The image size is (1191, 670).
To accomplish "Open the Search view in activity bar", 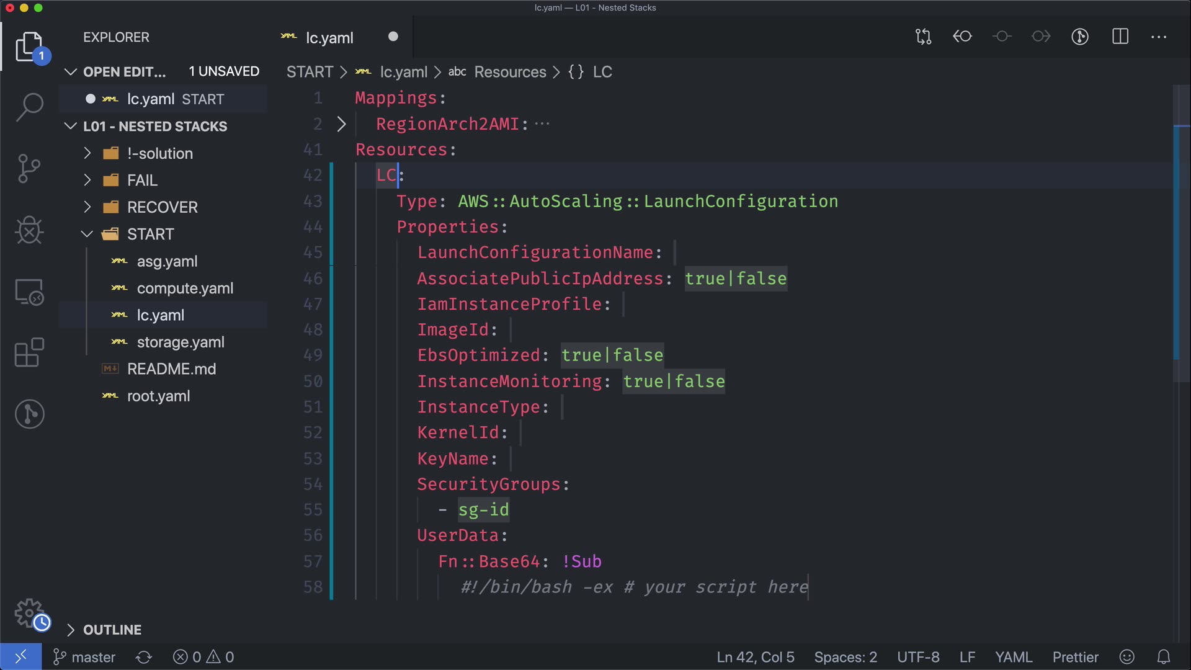I will (x=29, y=107).
